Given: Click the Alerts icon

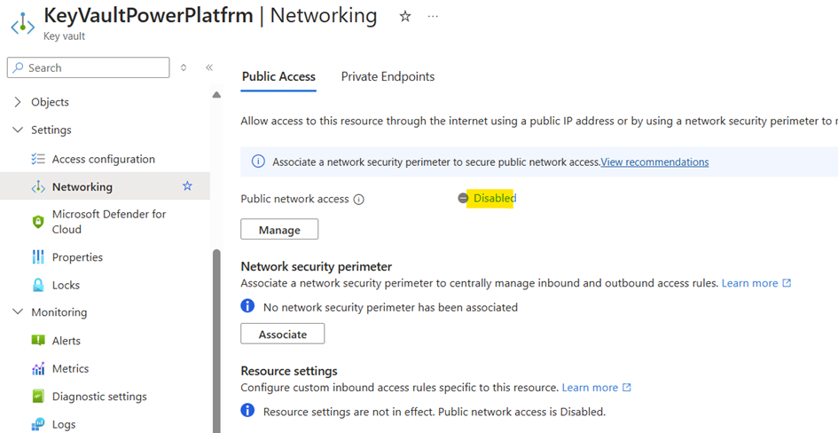Looking at the screenshot, I should 38,341.
